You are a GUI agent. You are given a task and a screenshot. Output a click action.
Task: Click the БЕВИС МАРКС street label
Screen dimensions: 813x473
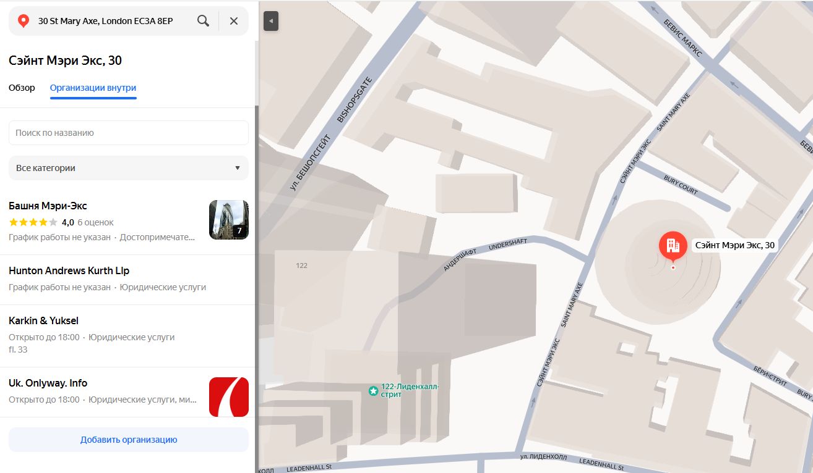(684, 38)
